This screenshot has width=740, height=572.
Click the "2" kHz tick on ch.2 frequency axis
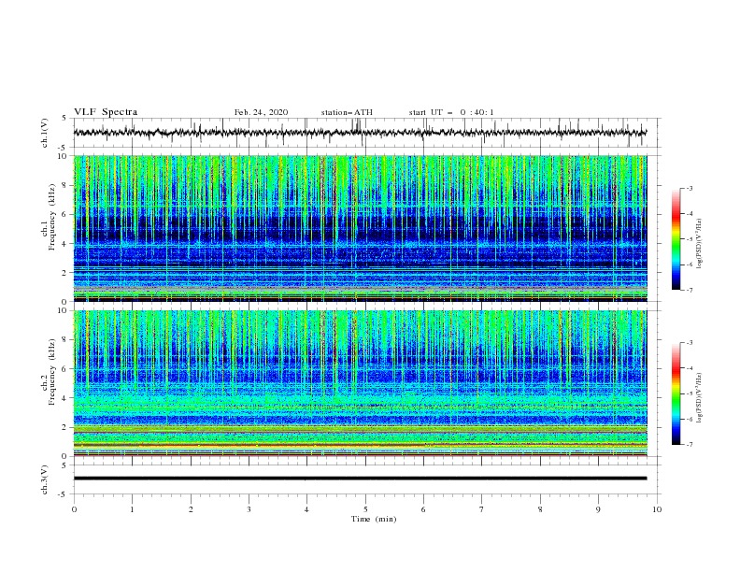[x=65, y=427]
